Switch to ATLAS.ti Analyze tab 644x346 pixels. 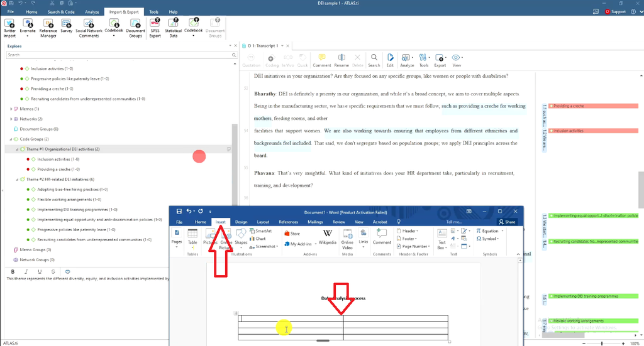[92, 12]
